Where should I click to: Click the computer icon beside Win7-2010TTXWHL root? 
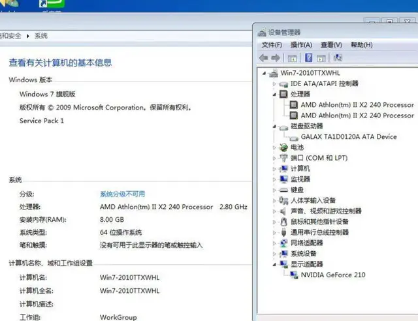pyautogui.click(x=274, y=73)
